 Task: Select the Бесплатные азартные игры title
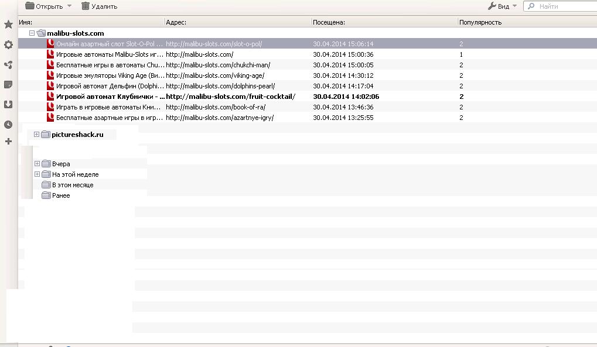pyautogui.click(x=110, y=118)
